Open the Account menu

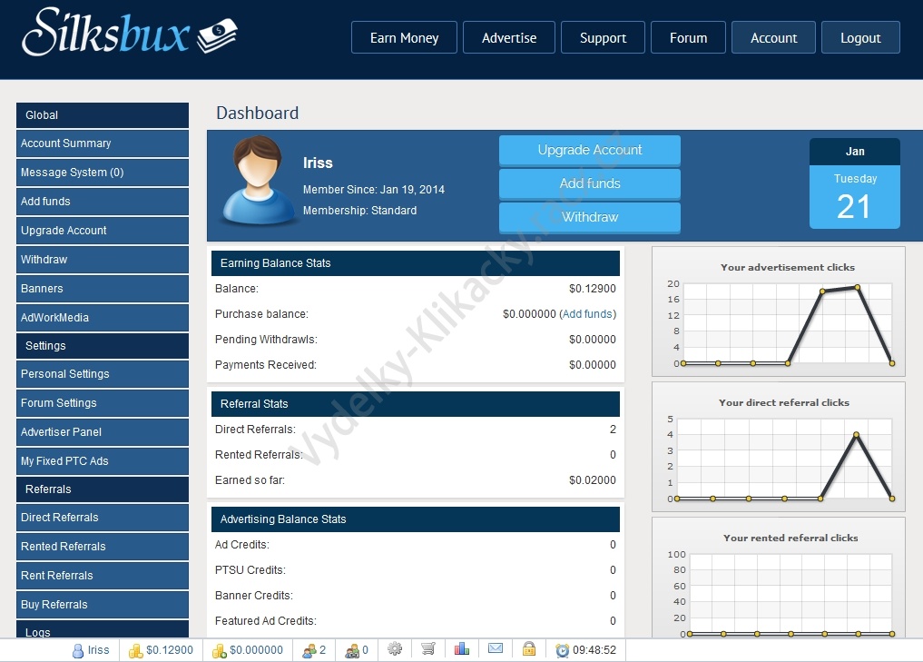(x=773, y=38)
